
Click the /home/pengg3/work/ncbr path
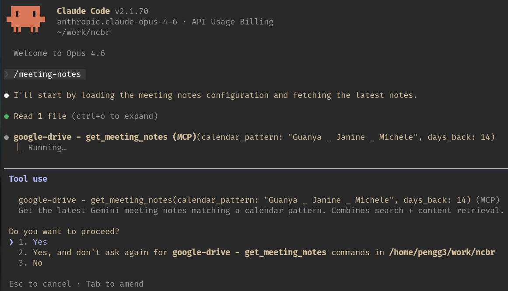coord(441,253)
